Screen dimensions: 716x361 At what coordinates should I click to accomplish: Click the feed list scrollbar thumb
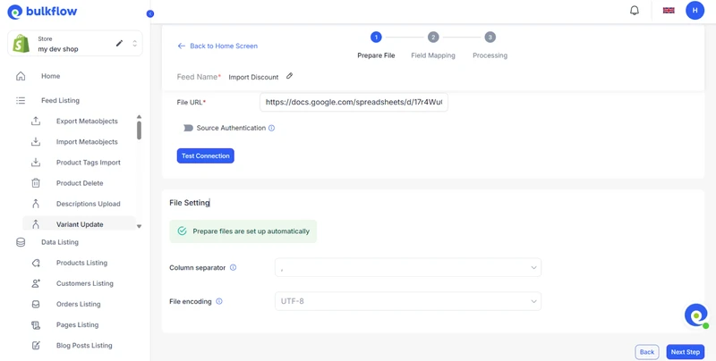(139, 130)
